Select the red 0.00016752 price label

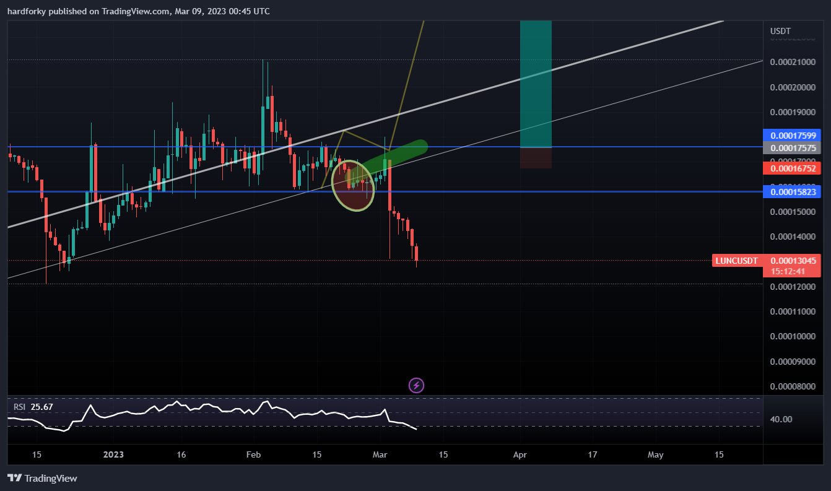tap(792, 168)
